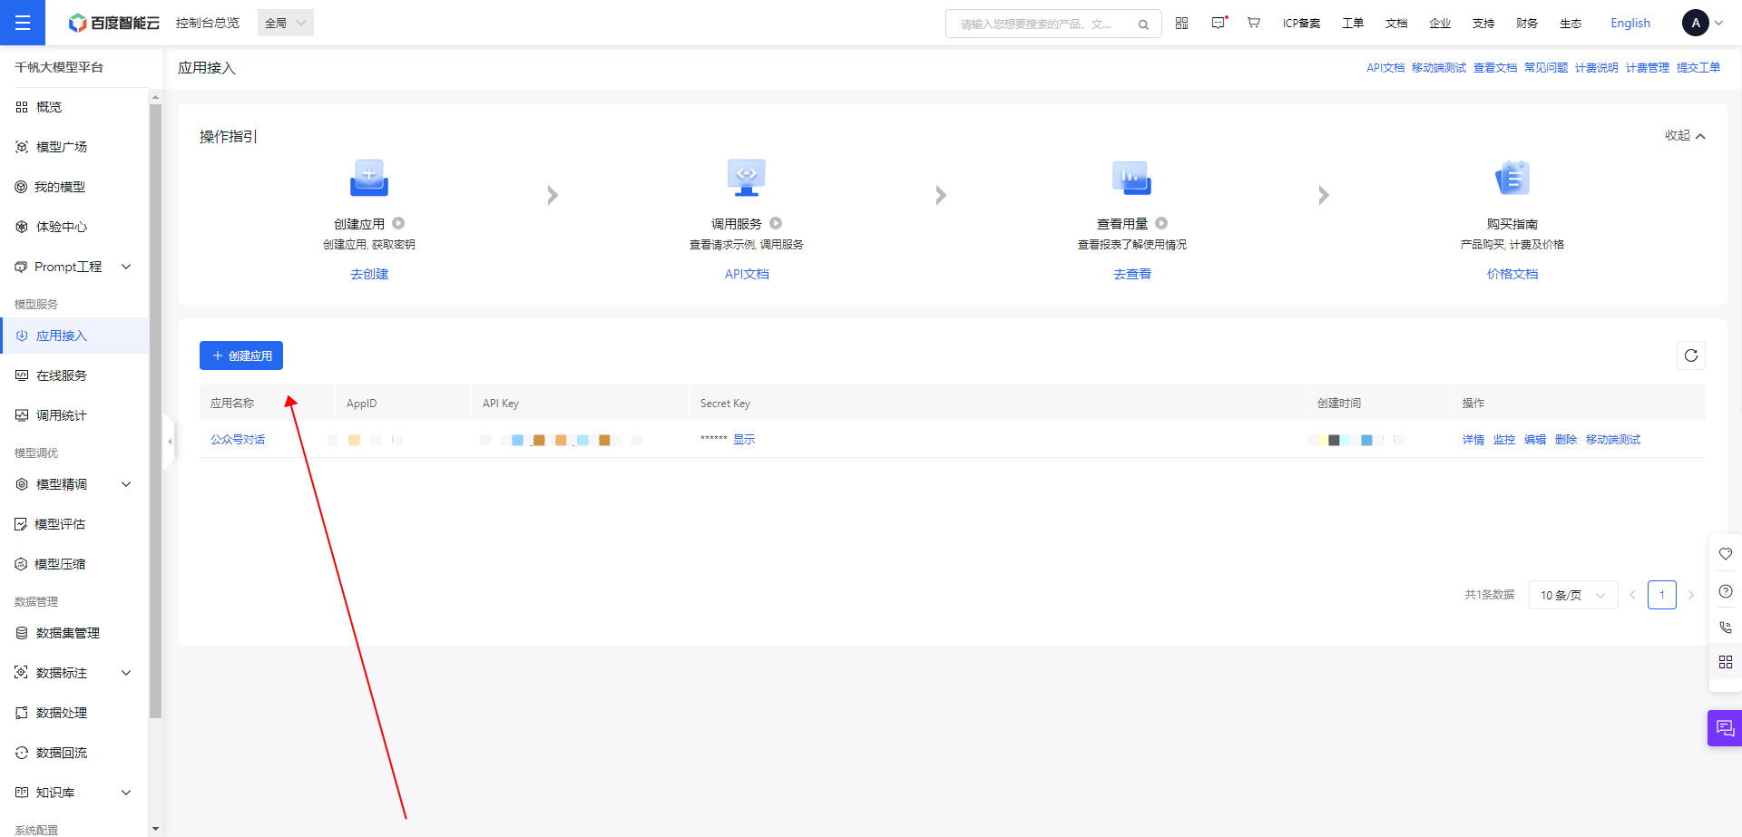Expand the 数据标注 sidebar group
This screenshot has width=1742, height=837.
click(126, 673)
